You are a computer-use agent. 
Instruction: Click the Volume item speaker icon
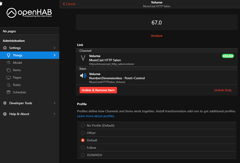click(83, 75)
